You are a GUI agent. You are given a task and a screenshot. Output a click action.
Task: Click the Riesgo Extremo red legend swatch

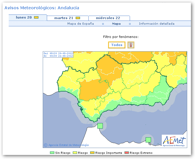click(127, 153)
